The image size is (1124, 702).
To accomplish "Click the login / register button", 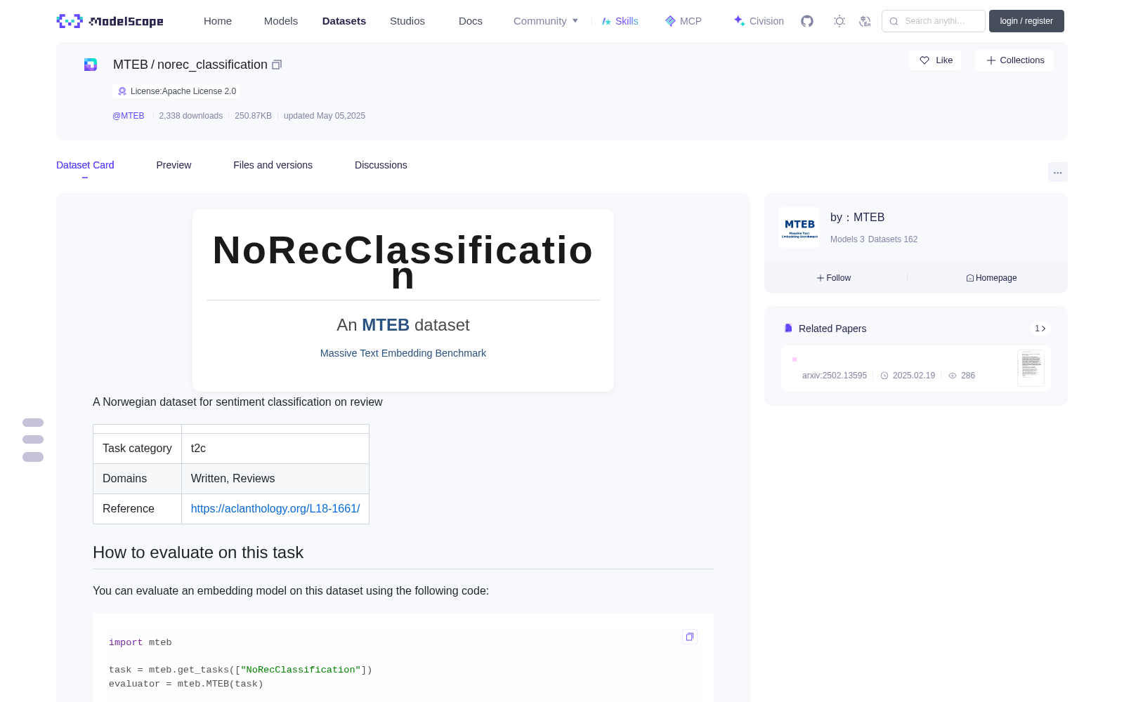I will pyautogui.click(x=1026, y=21).
